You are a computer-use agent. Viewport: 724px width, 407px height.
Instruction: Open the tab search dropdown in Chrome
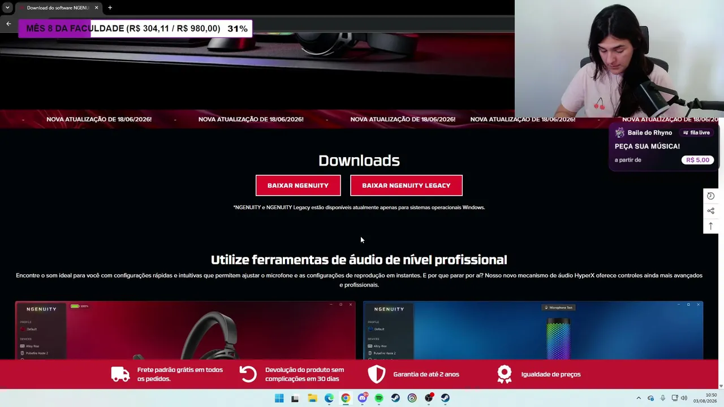(7, 7)
